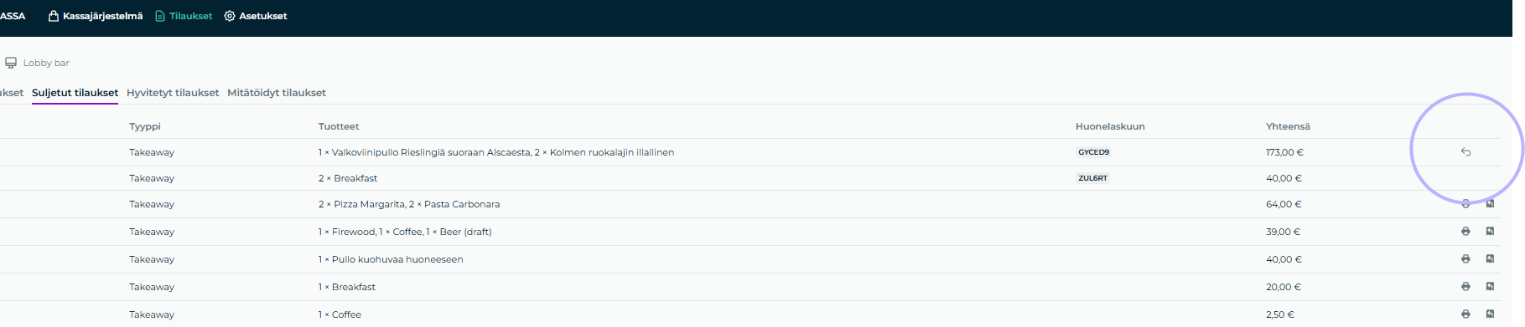This screenshot has height=327, width=1525.
Task: Open Tilaukset in the top navigation
Action: [184, 16]
